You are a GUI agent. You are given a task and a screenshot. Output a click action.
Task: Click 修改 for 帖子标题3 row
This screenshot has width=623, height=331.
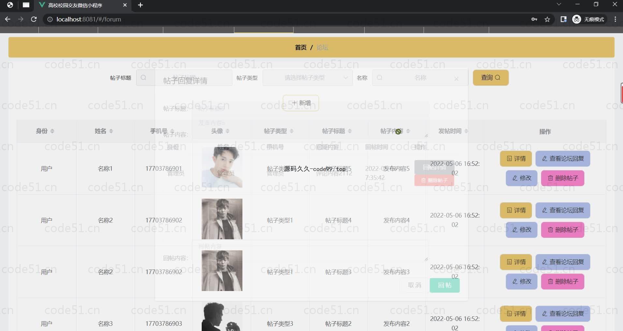(522, 282)
